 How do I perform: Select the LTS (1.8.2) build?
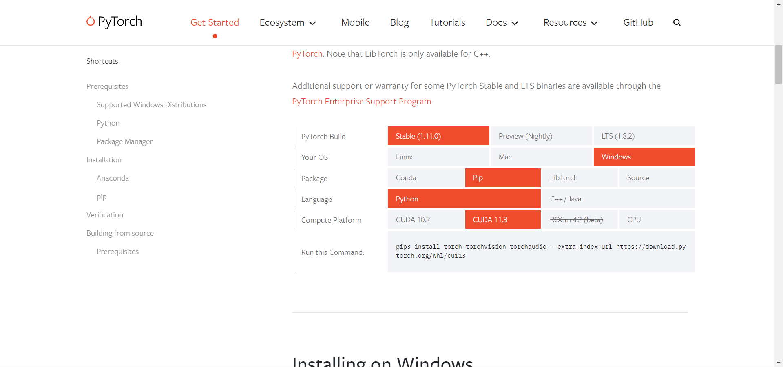644,136
